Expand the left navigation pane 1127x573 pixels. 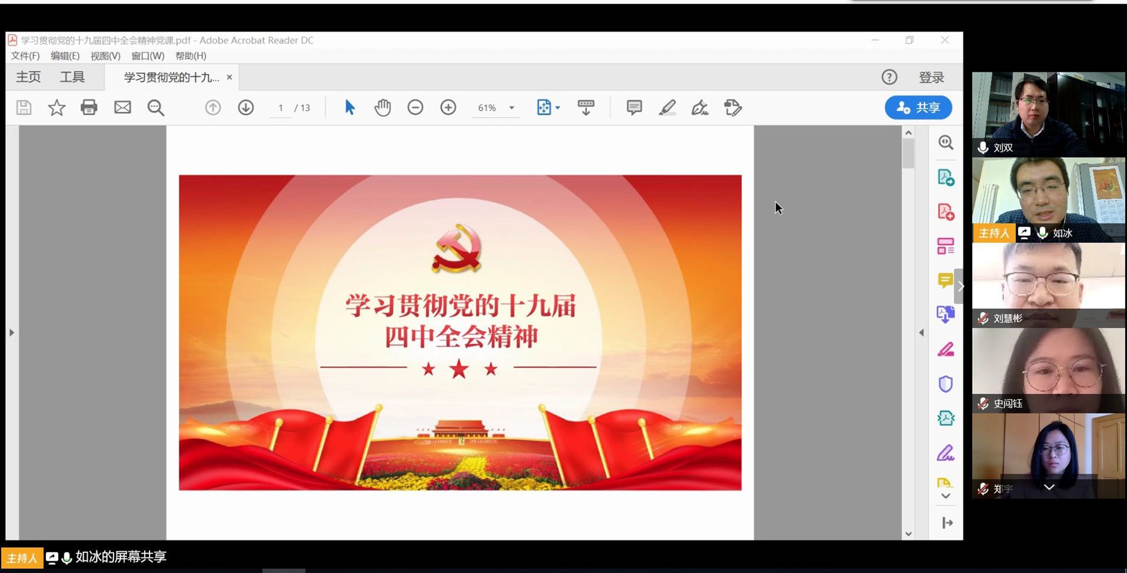click(x=12, y=332)
